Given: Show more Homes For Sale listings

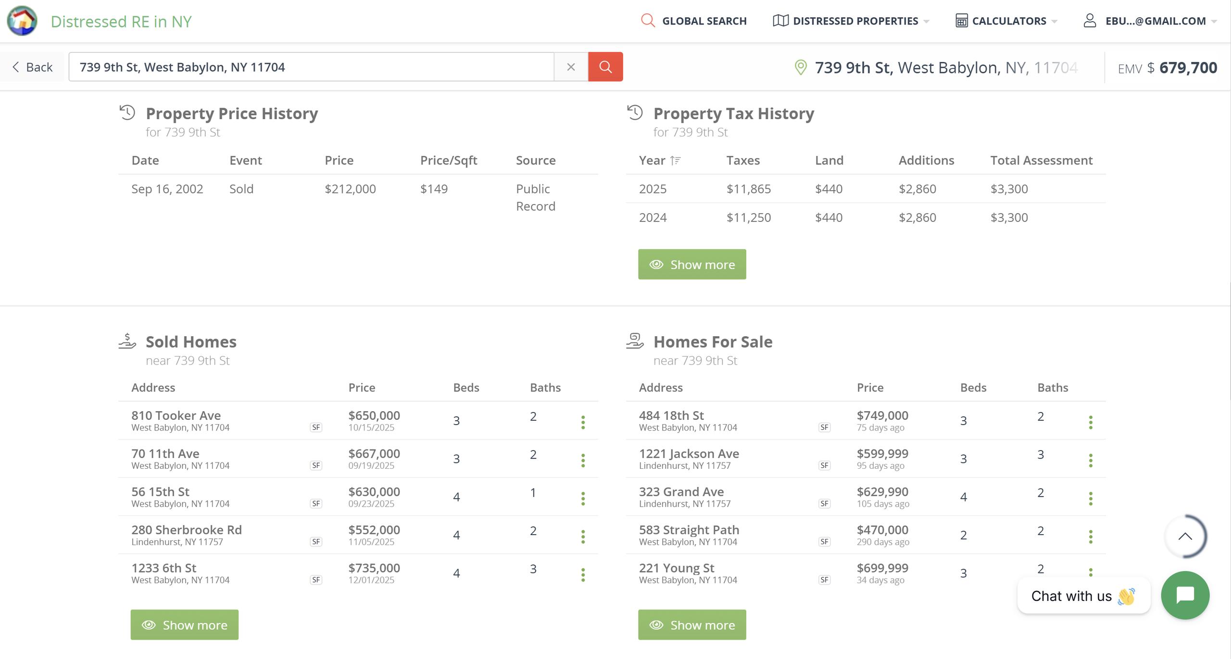Looking at the screenshot, I should pos(691,624).
